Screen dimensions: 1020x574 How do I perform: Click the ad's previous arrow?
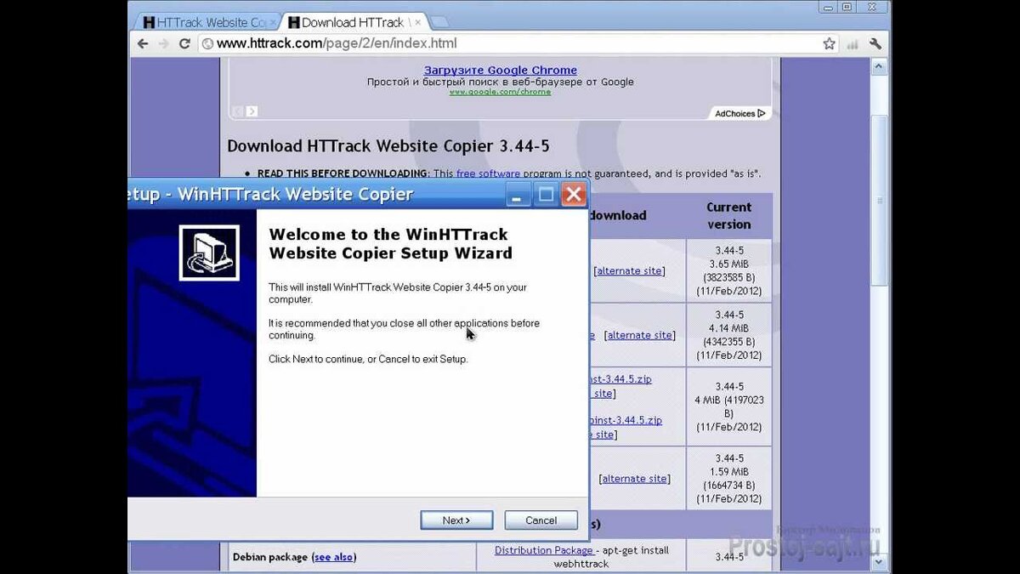coord(238,111)
